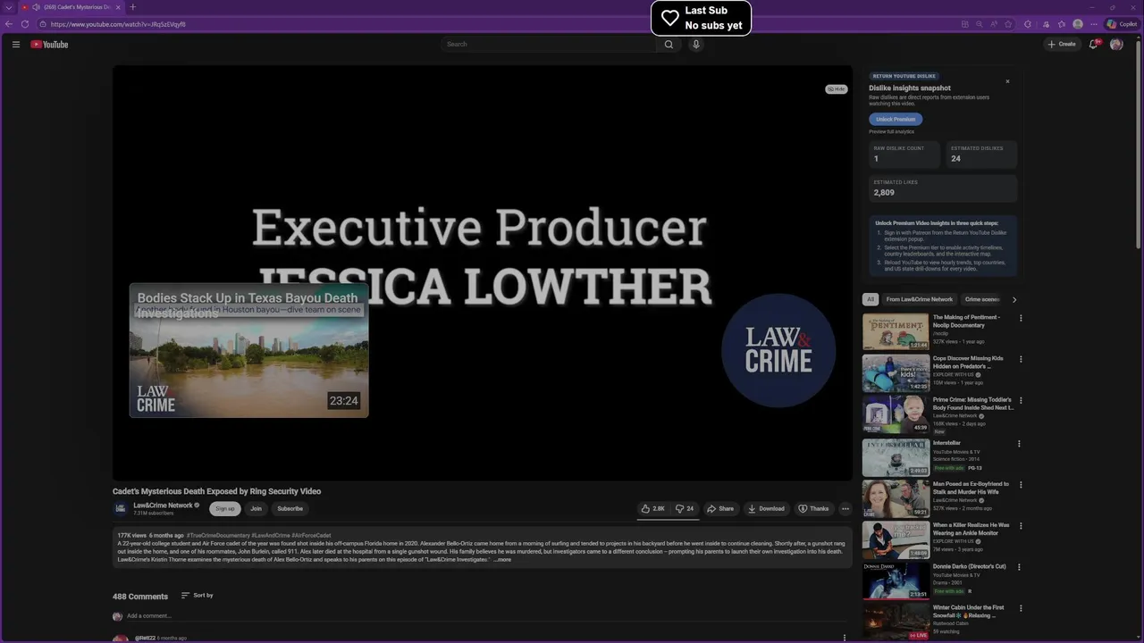The image size is (1144, 643).
Task: Click the YouTube search field
Action: (x=549, y=44)
